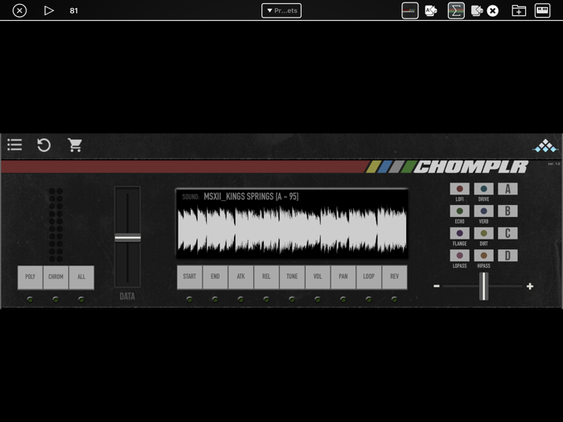Screen dimensions: 563x422
Task: Tap the waveform display
Action: coord(292,230)
